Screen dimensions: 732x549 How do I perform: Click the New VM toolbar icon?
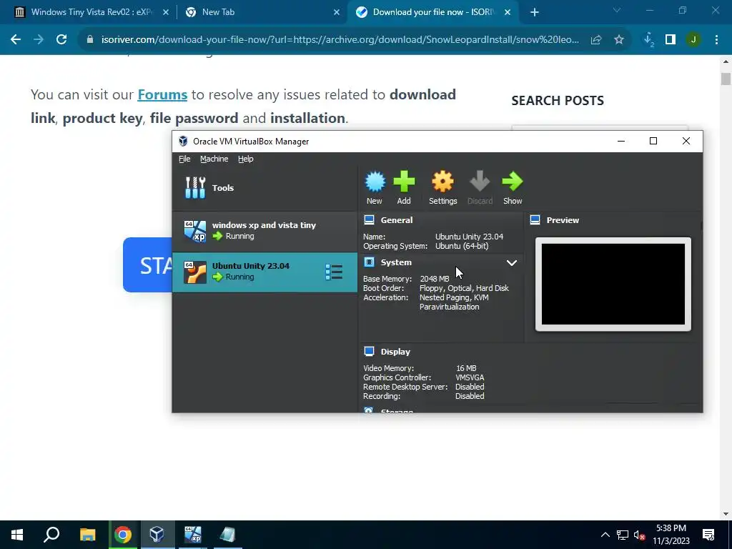(x=375, y=182)
